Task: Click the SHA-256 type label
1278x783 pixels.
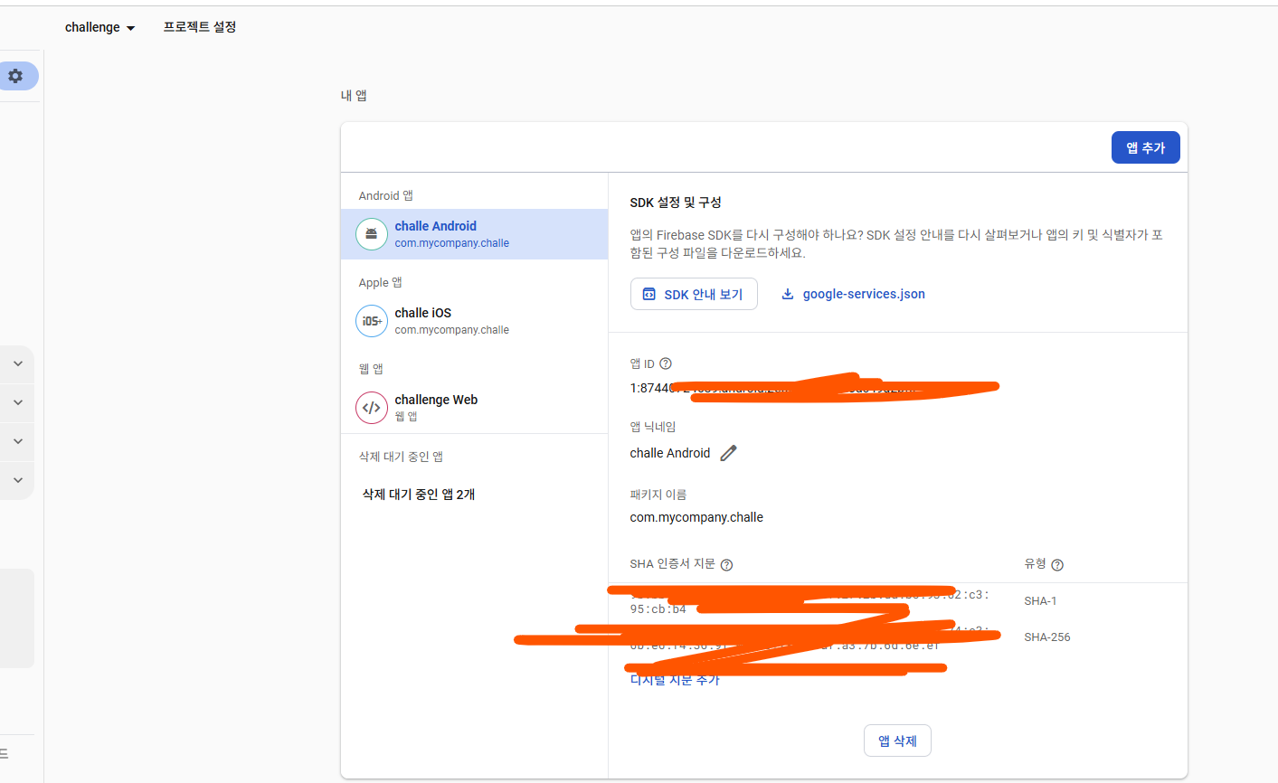Action: coord(1047,637)
